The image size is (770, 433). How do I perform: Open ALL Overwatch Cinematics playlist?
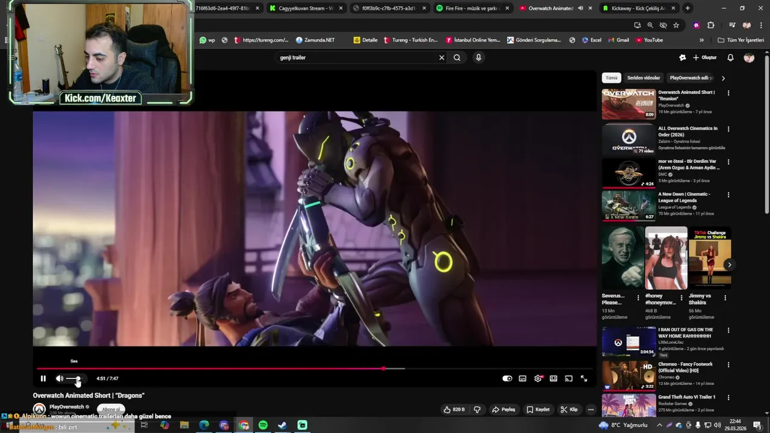click(629, 139)
